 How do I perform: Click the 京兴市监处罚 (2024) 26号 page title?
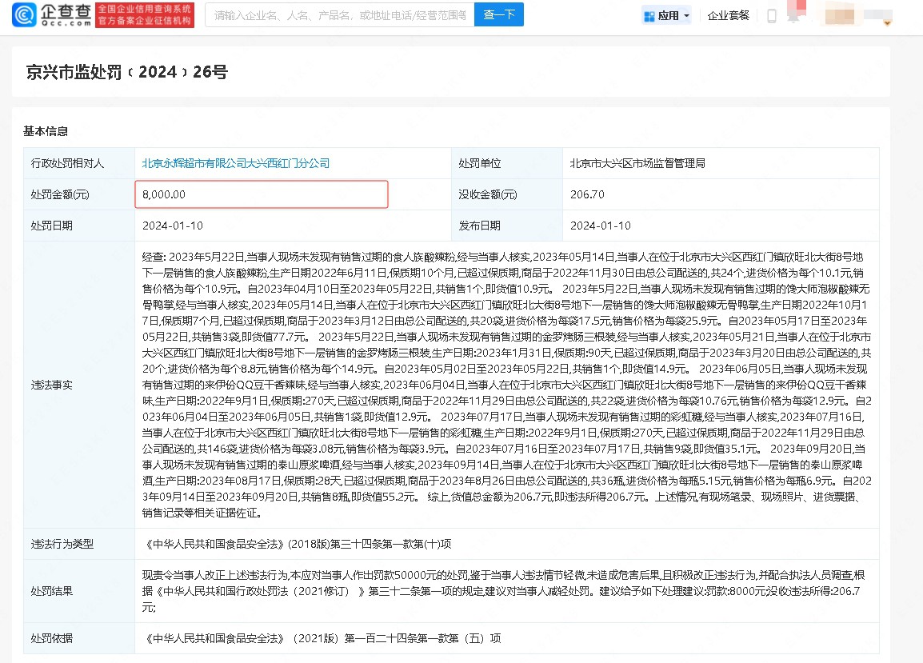point(128,72)
